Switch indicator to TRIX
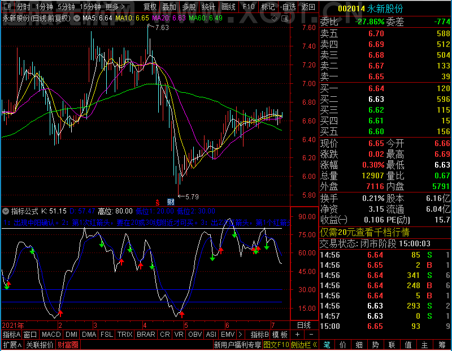Viewport: 452px width, 351px height. (125, 335)
